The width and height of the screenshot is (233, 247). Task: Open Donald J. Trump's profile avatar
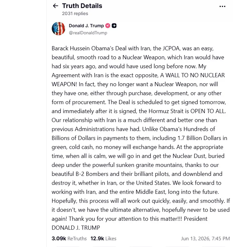(x=58, y=29)
